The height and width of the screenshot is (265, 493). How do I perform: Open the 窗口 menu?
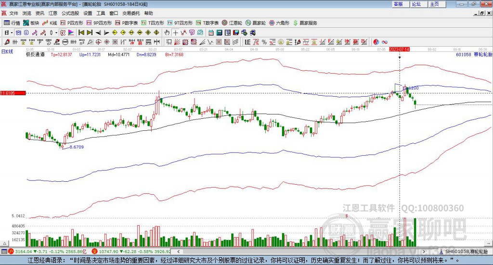114,13
